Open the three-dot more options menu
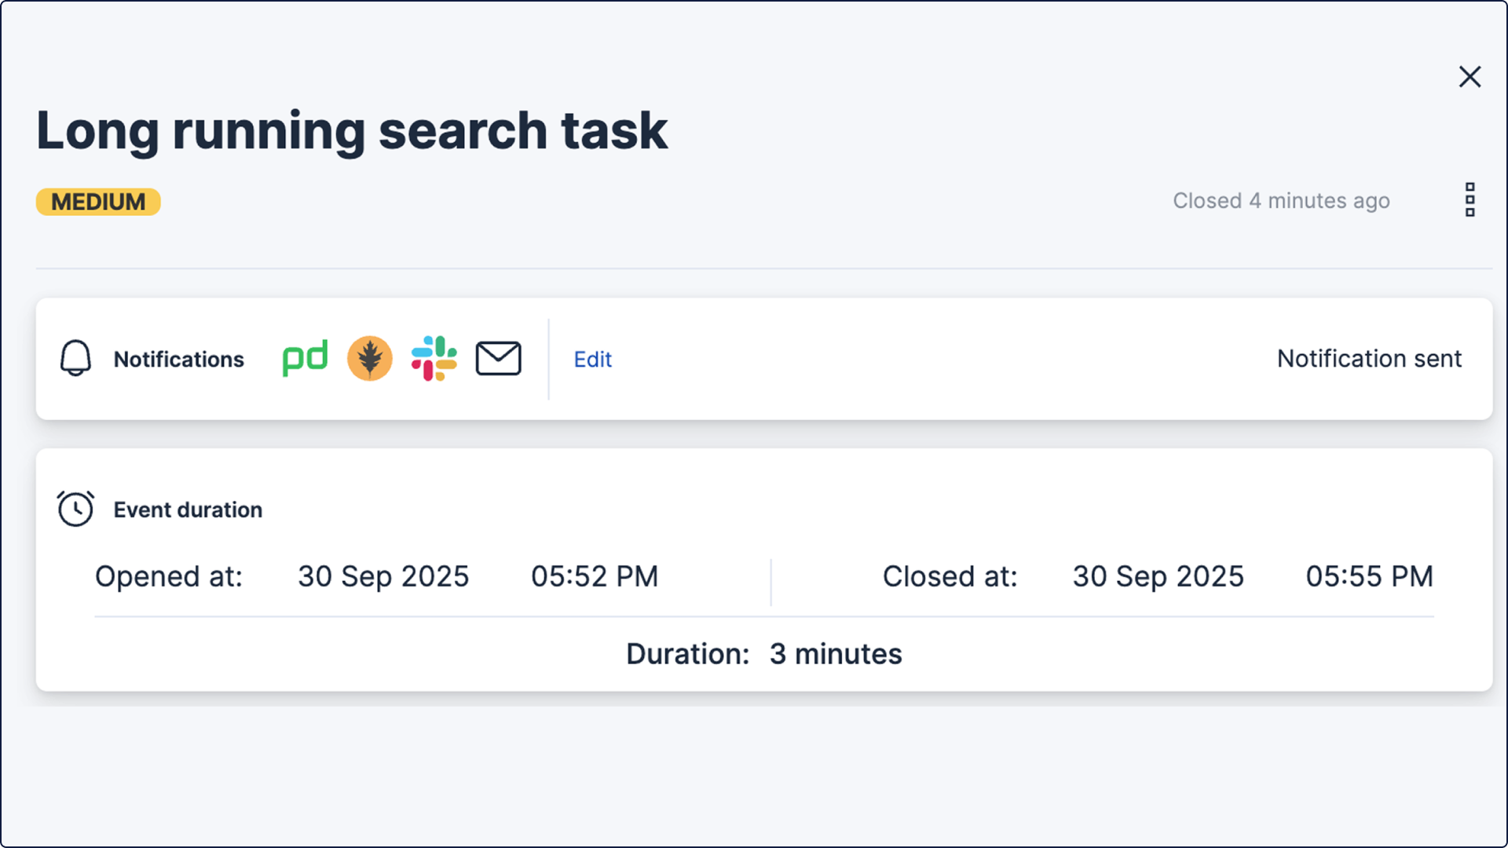Screen dimensions: 1508x848 click(1470, 200)
